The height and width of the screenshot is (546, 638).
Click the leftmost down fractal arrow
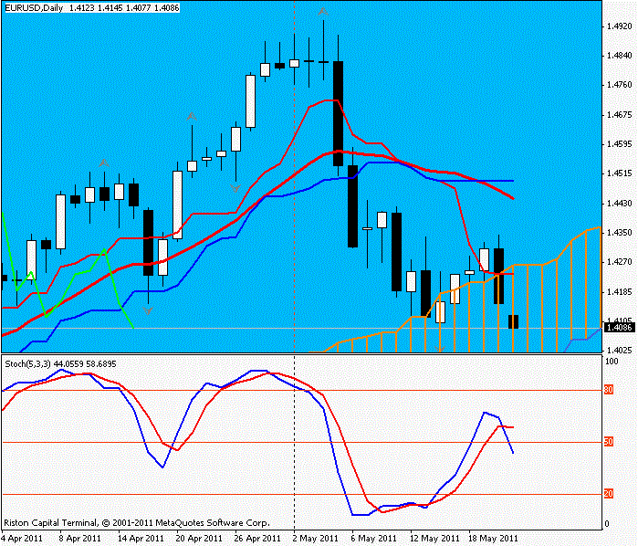(x=148, y=311)
